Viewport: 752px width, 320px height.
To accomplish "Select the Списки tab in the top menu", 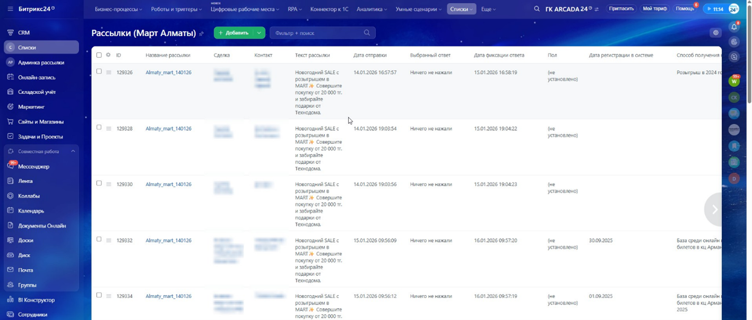I will [461, 9].
